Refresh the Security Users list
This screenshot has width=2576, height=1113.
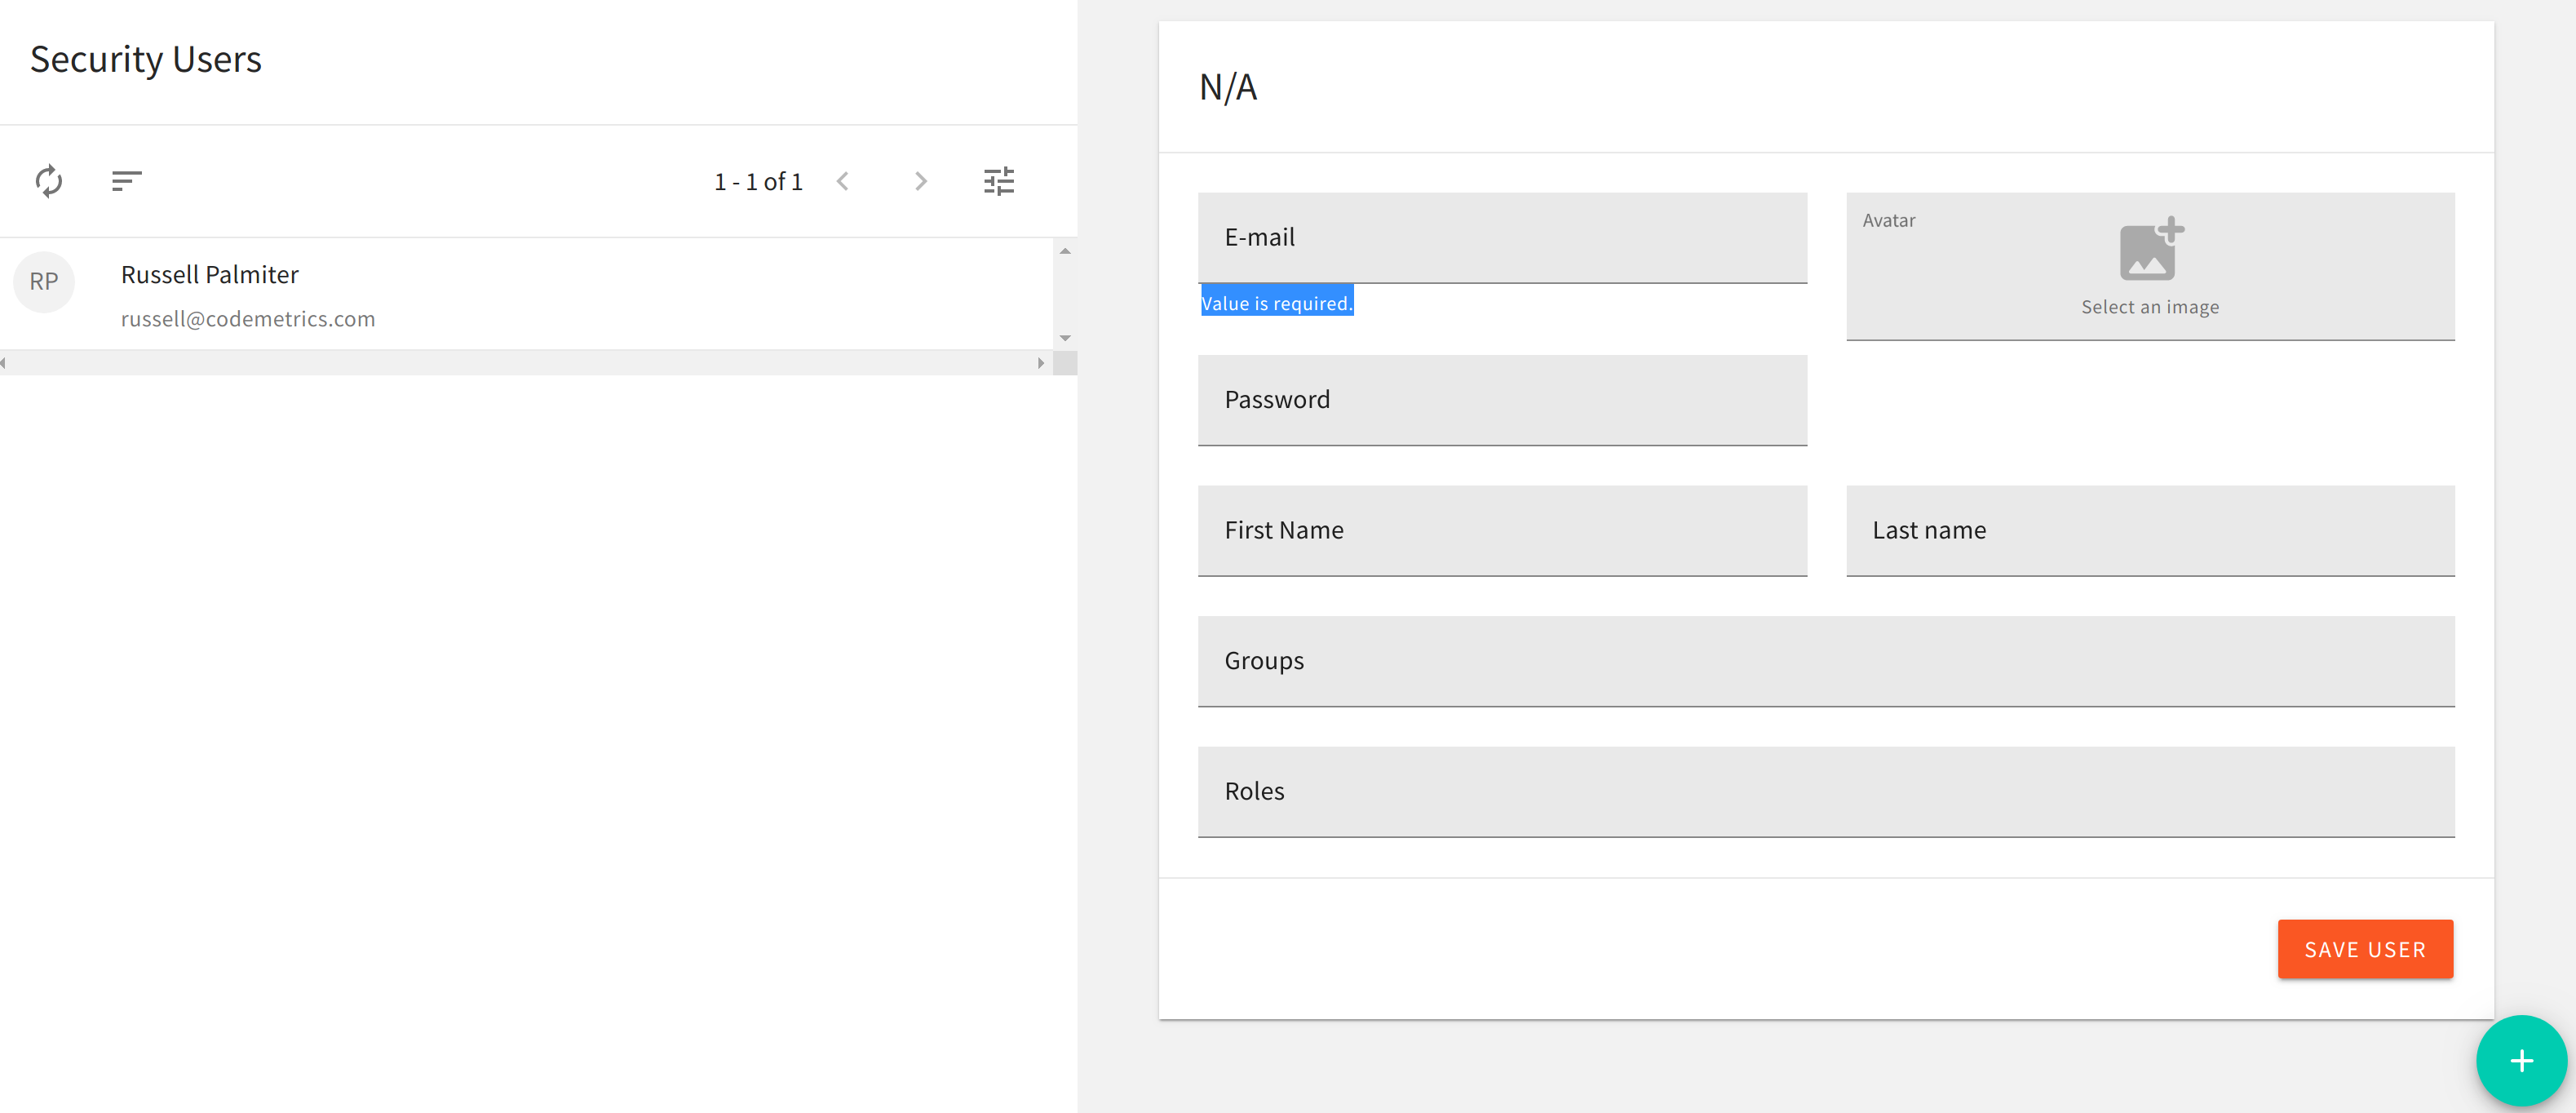[48, 181]
